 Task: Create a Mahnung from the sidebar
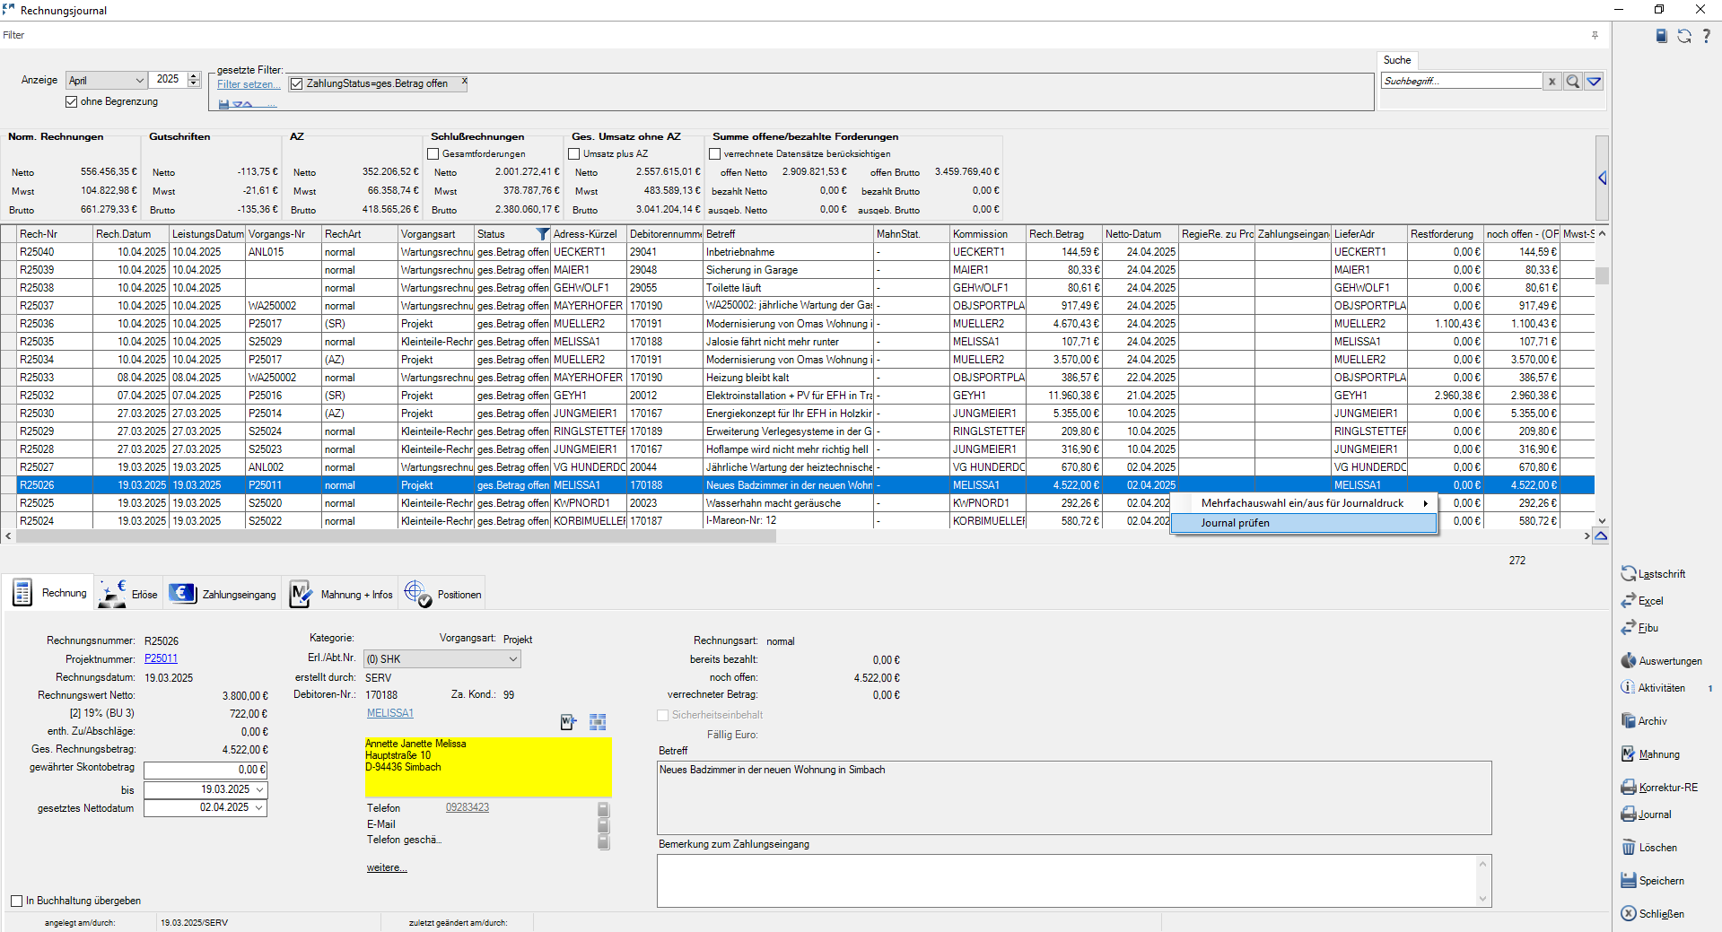click(1650, 754)
